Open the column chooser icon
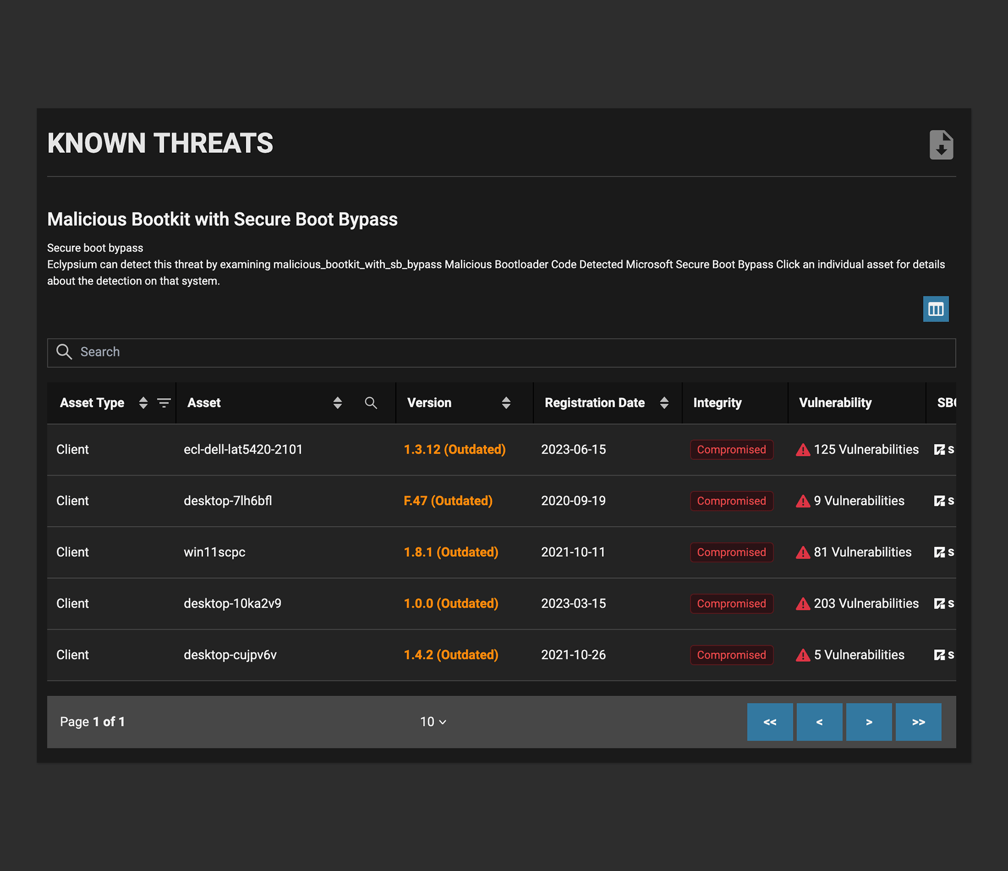1008x871 pixels. tap(936, 309)
